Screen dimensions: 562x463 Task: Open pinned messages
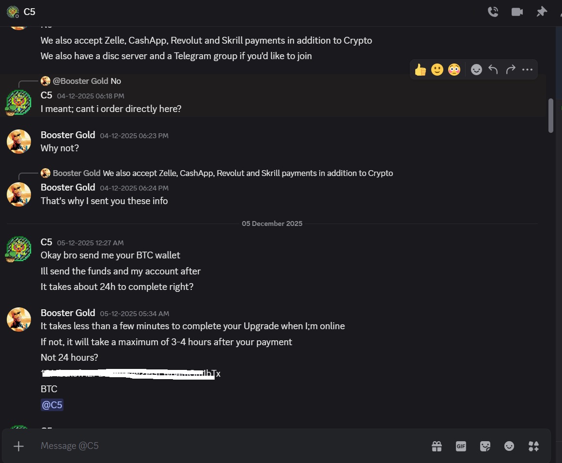pyautogui.click(x=542, y=12)
